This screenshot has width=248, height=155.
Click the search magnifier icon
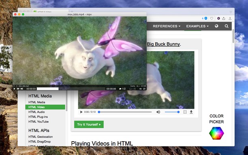pos(227,26)
